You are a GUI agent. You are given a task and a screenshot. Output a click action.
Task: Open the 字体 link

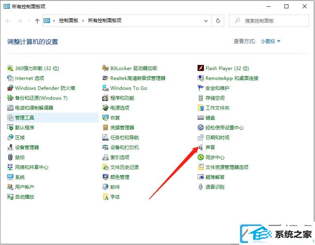click(115, 197)
